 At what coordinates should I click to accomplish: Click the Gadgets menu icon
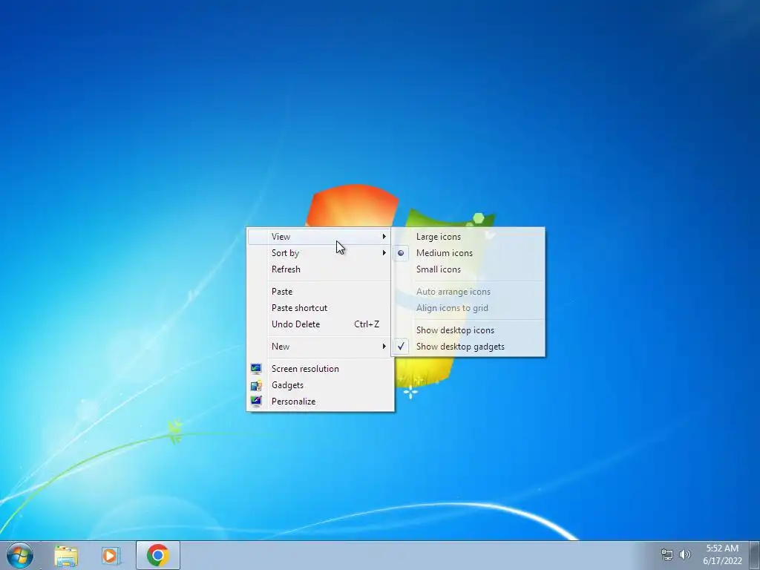[x=256, y=385]
